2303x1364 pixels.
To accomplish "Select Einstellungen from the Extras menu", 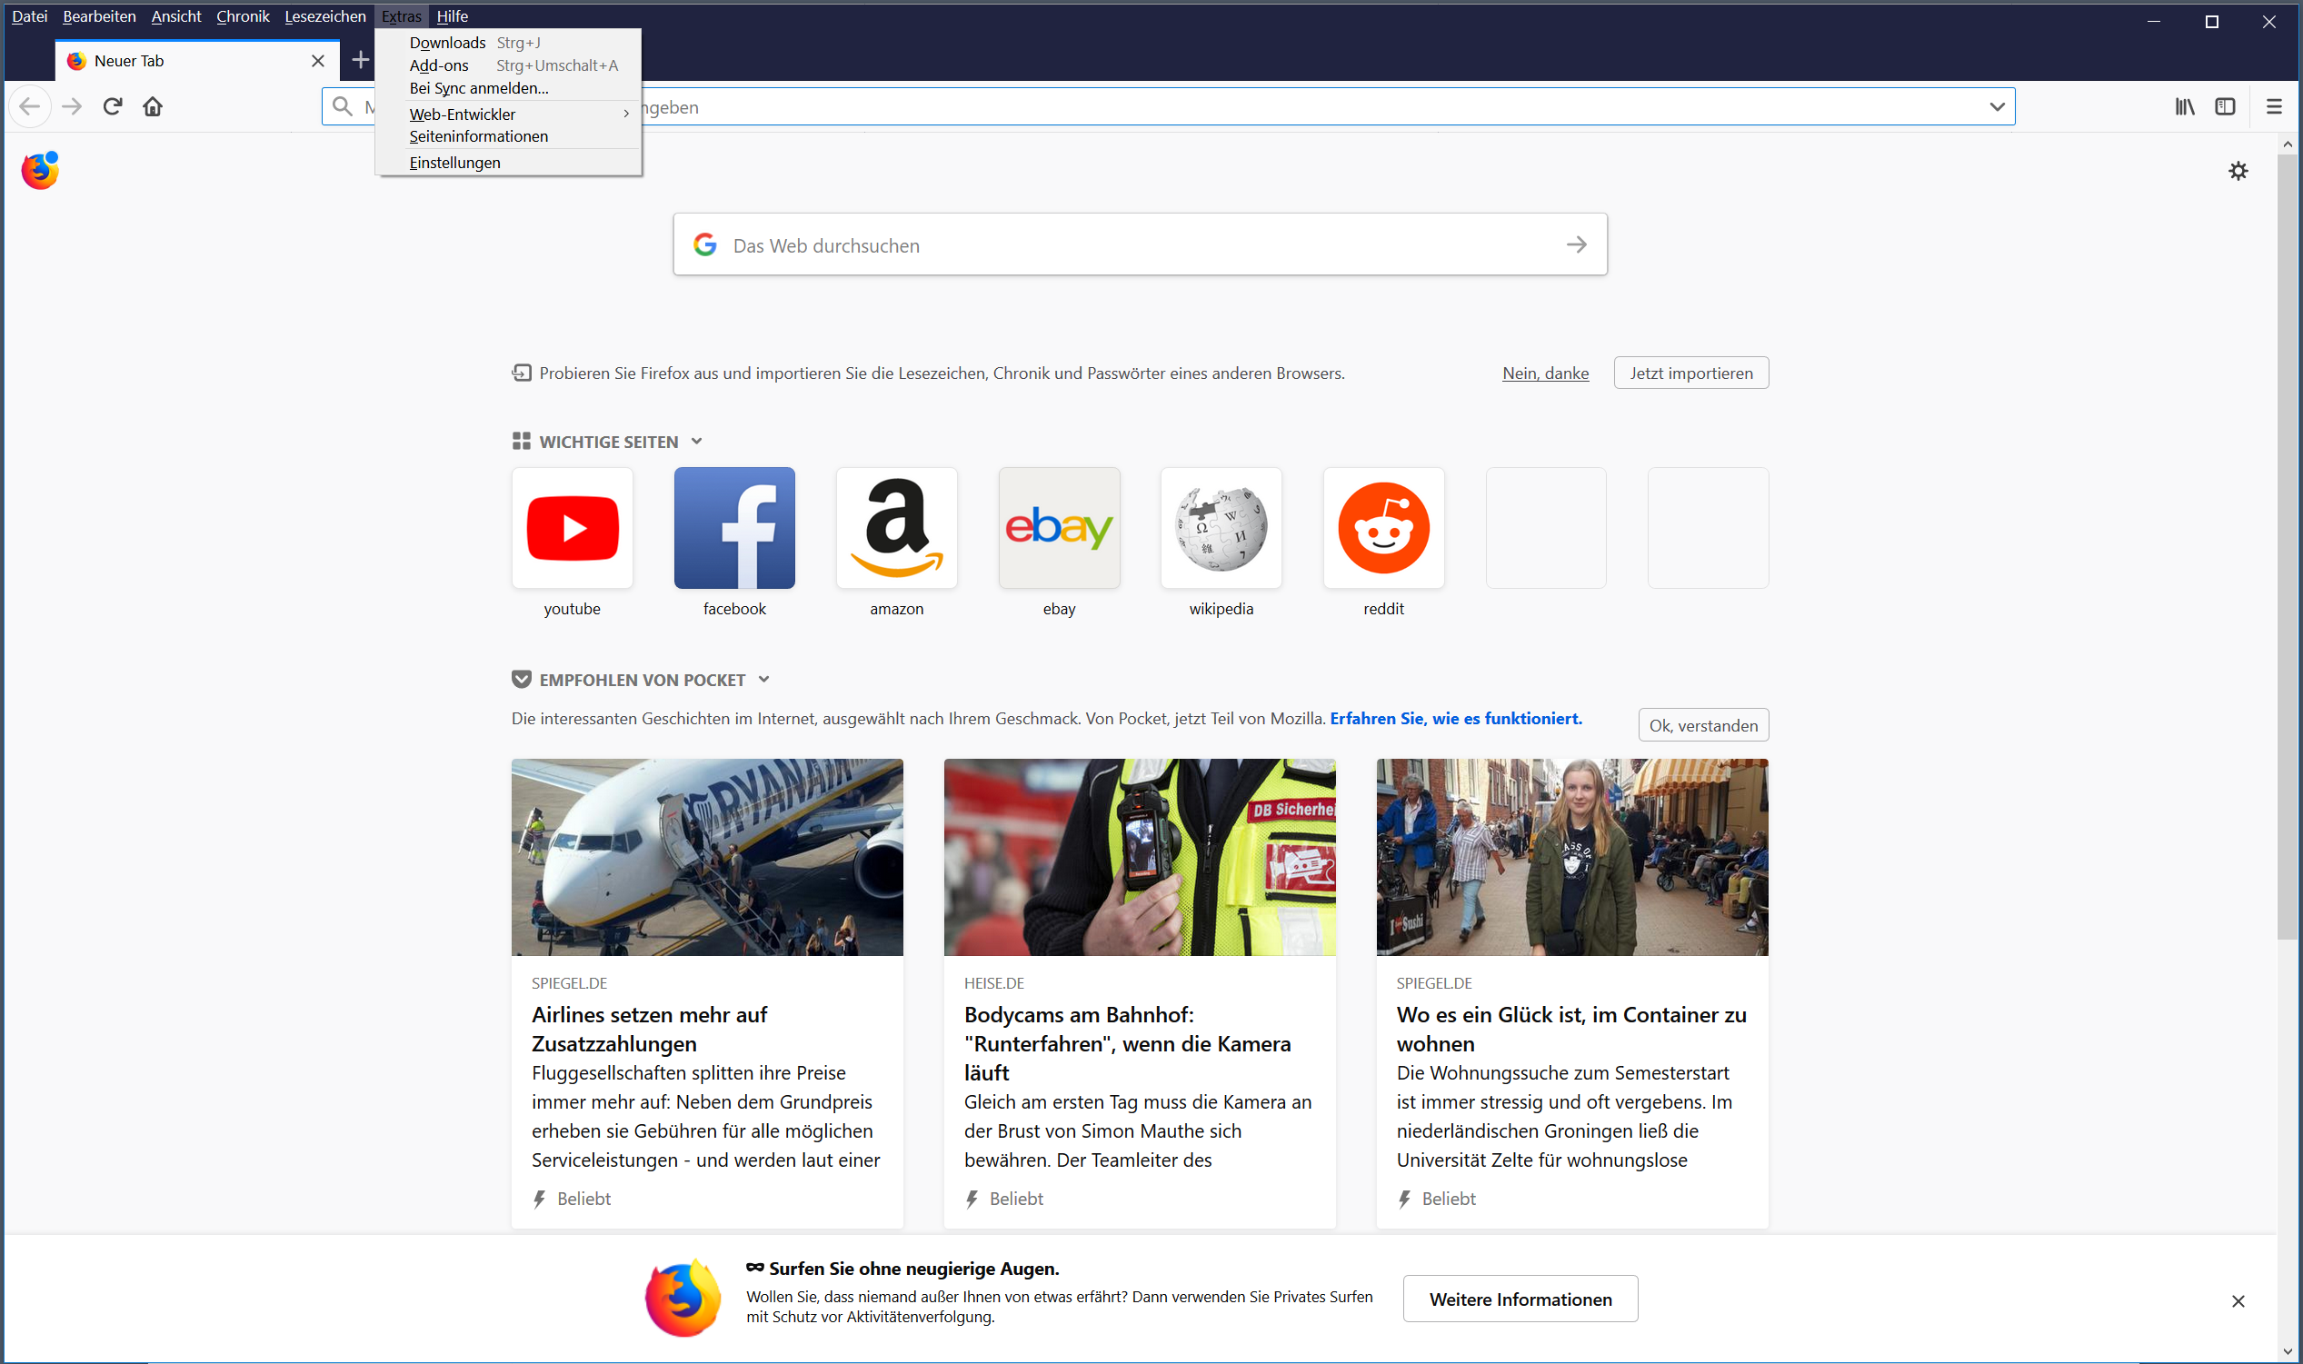I will tap(455, 163).
